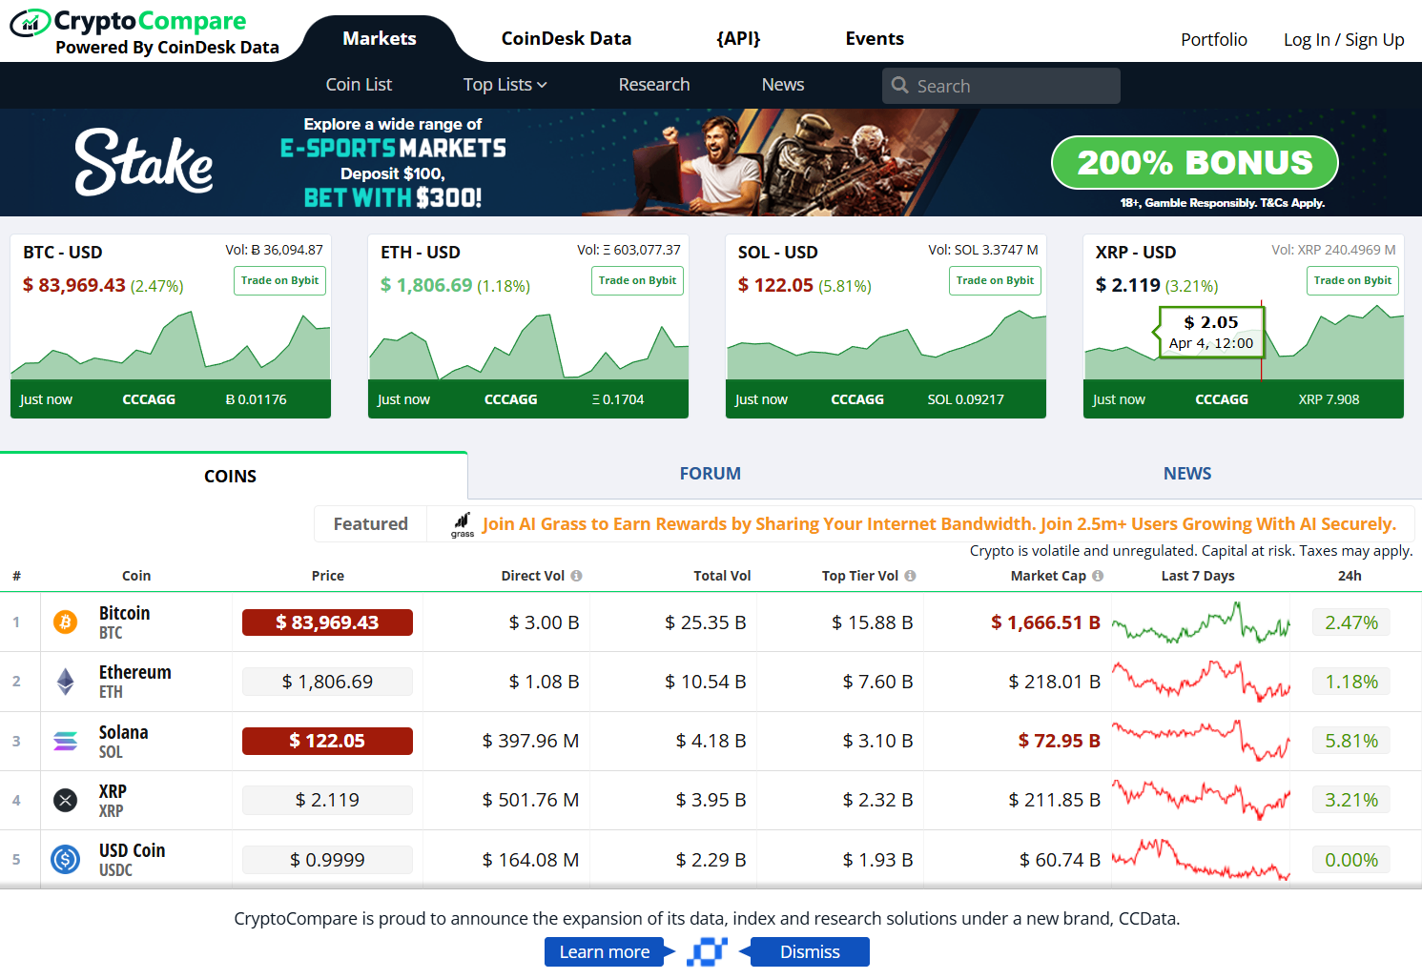Click Trade on Bybit for BTC - USD

pos(280,281)
